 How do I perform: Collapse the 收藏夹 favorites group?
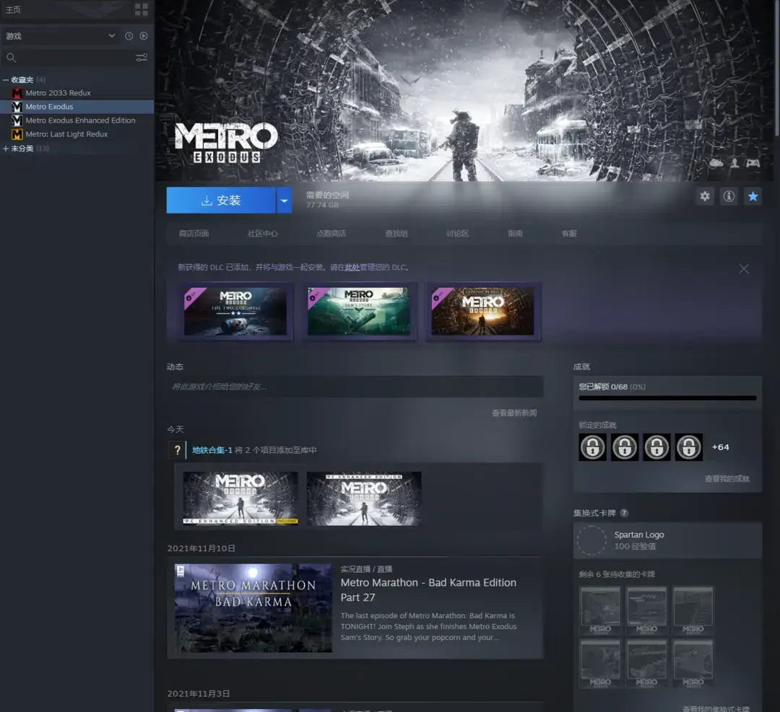coord(6,79)
